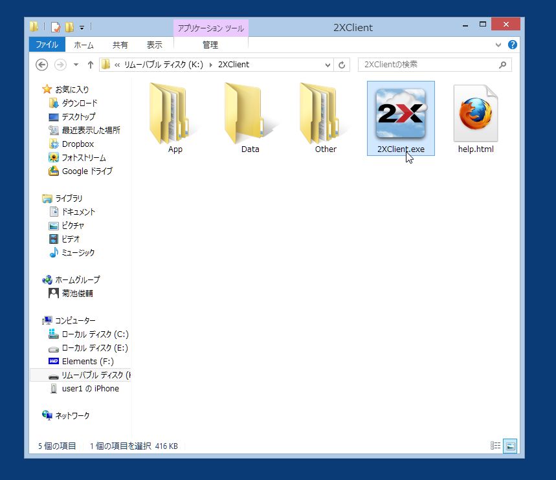Open address bar history dropdown
This screenshot has height=480, width=556.
click(x=328, y=65)
